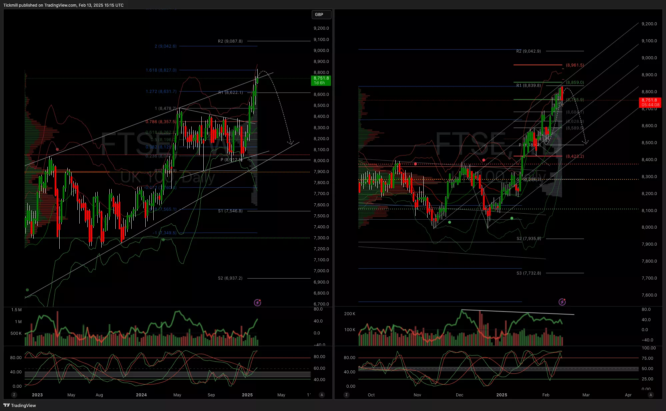Image resolution: width=666 pixels, height=411 pixels.
Task: Click the green dot marker at left chart bottom-left
Action: (27, 290)
